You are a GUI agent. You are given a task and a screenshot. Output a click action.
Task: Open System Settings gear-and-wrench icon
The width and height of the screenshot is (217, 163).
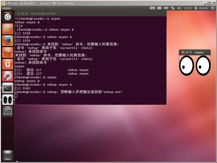[8, 76]
